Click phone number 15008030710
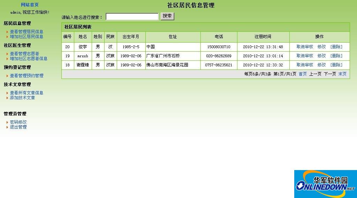The image size is (357, 198). click(x=219, y=47)
